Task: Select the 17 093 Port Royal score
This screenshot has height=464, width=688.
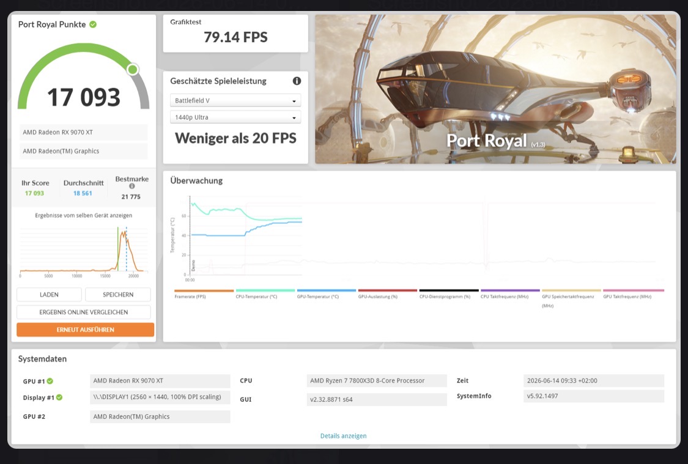Action: click(83, 97)
